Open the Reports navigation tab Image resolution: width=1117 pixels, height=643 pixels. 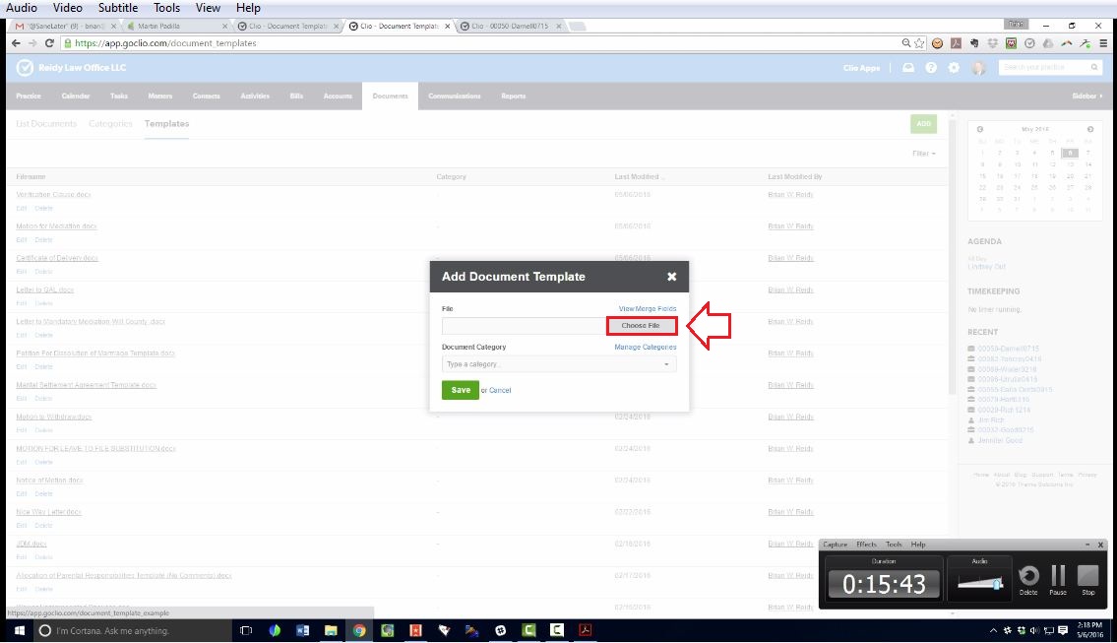coord(513,96)
